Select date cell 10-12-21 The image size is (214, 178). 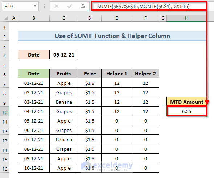point(34,168)
